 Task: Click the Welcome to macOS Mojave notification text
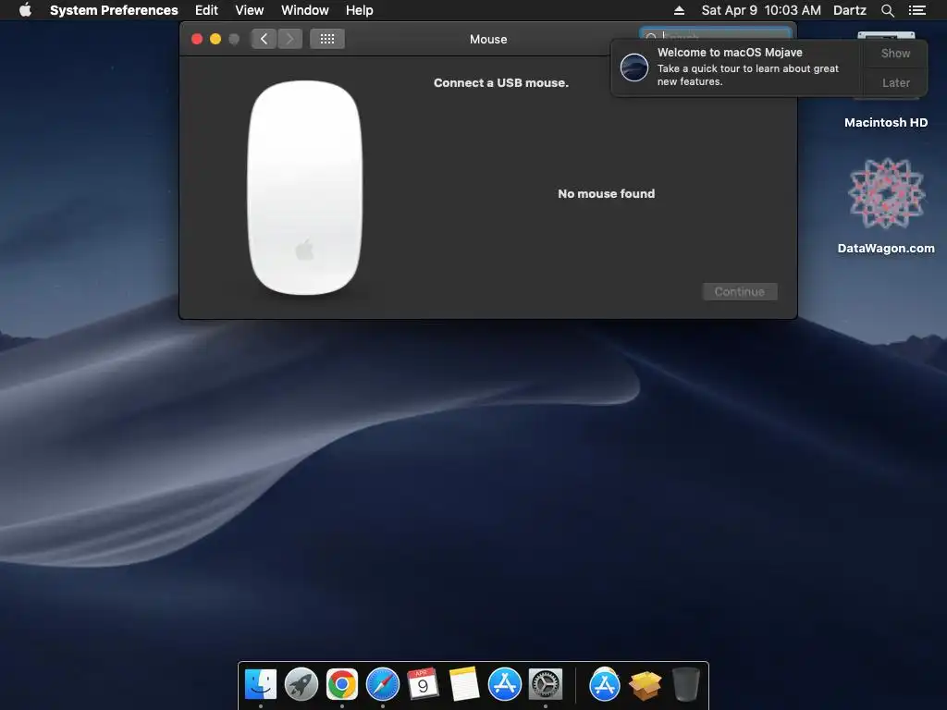coord(730,53)
